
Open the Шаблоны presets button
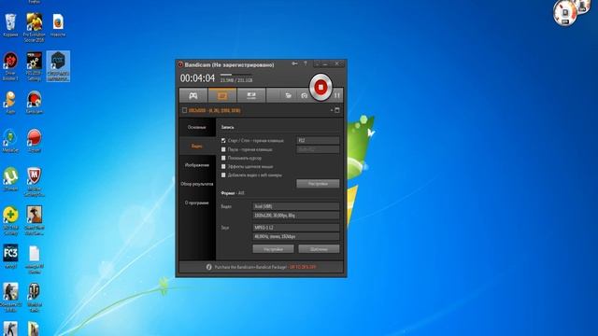click(x=319, y=249)
